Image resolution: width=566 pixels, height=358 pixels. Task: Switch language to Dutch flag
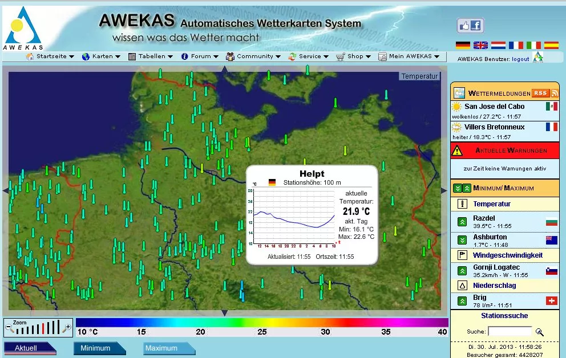498,45
